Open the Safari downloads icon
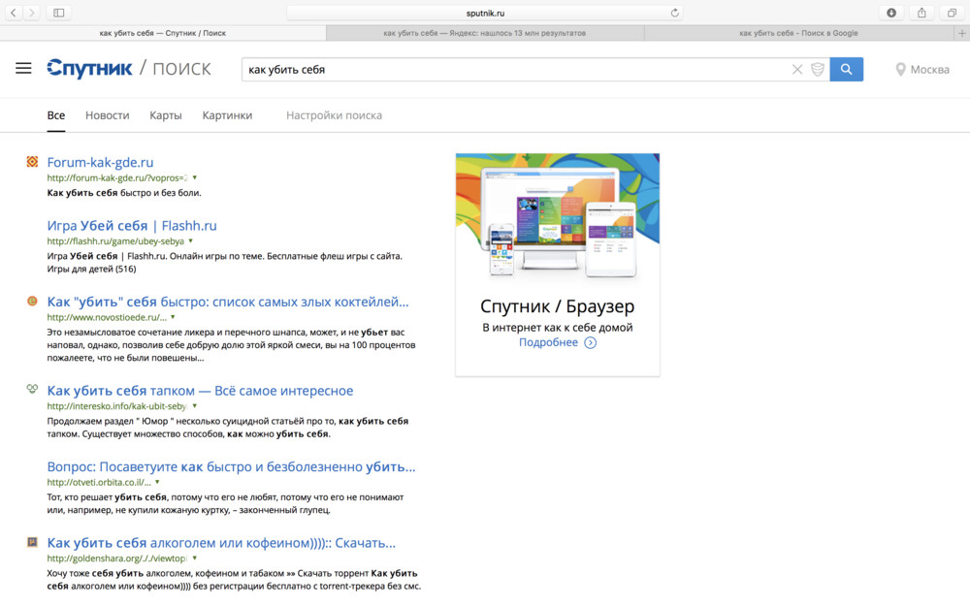The height and width of the screenshot is (606, 970). click(891, 13)
